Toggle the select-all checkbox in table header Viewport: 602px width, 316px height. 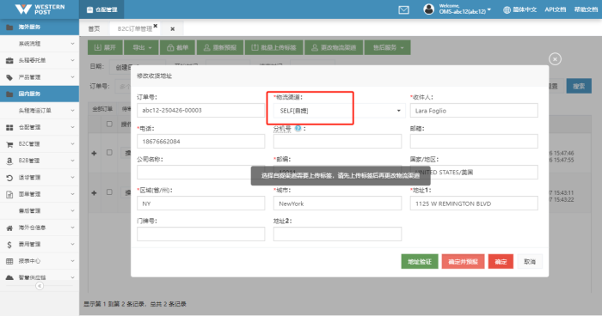coord(109,124)
